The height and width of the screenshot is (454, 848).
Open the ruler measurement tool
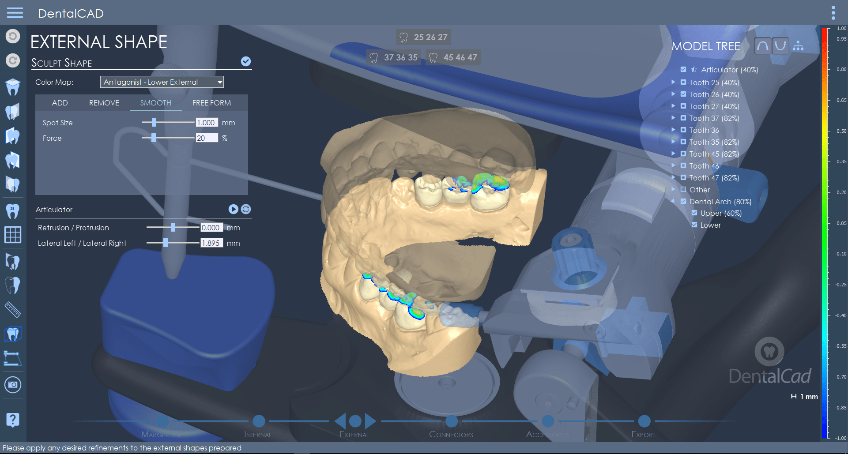13,310
